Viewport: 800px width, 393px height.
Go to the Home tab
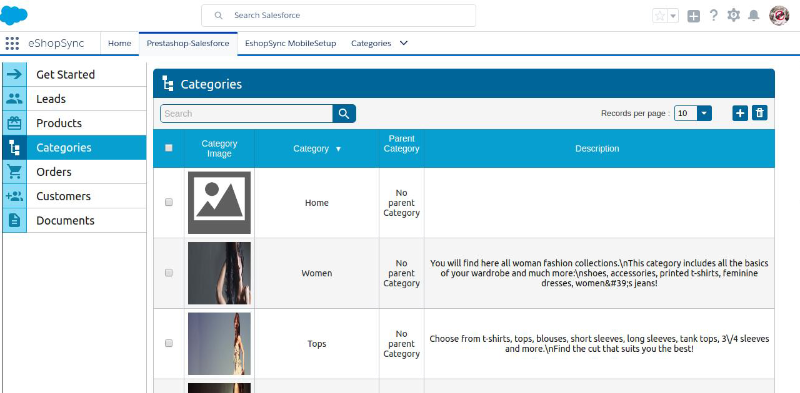119,43
